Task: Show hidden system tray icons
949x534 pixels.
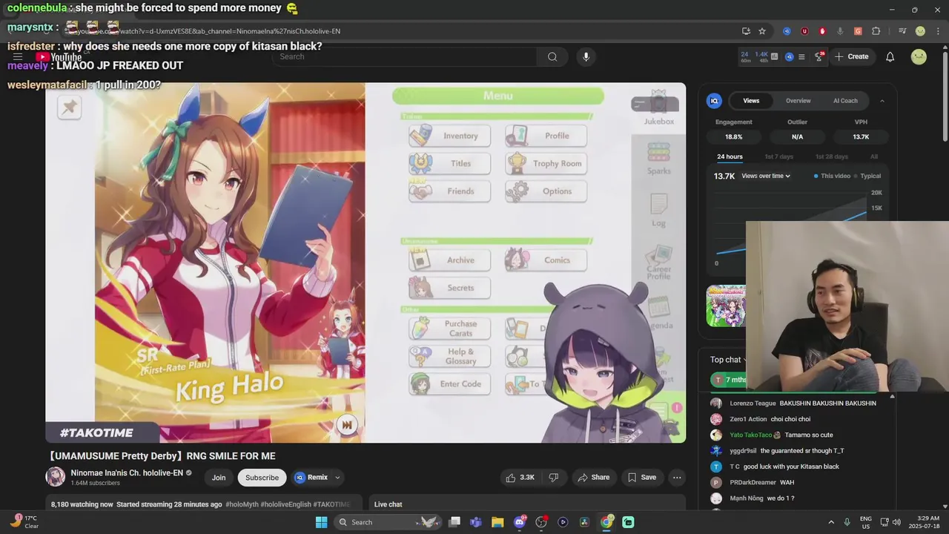Action: 830,522
